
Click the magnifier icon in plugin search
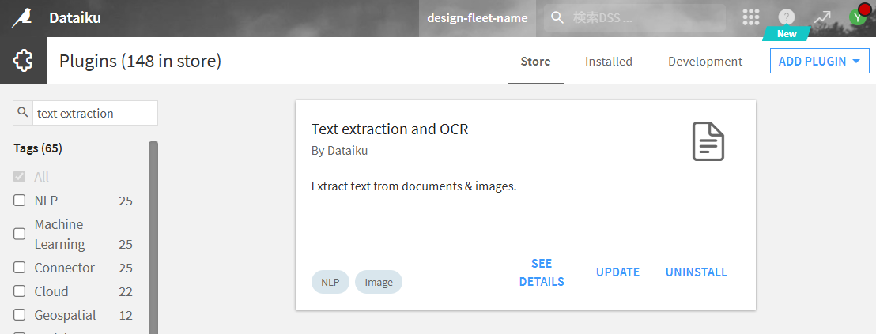point(23,113)
